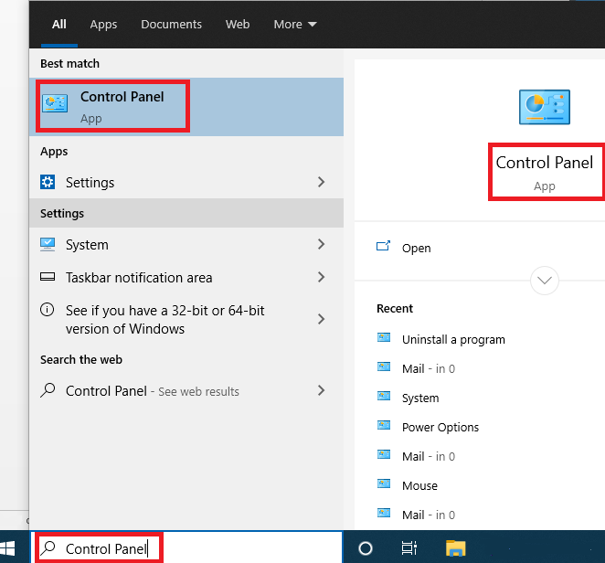
Task: Switch to the Apps tab
Action: (103, 25)
